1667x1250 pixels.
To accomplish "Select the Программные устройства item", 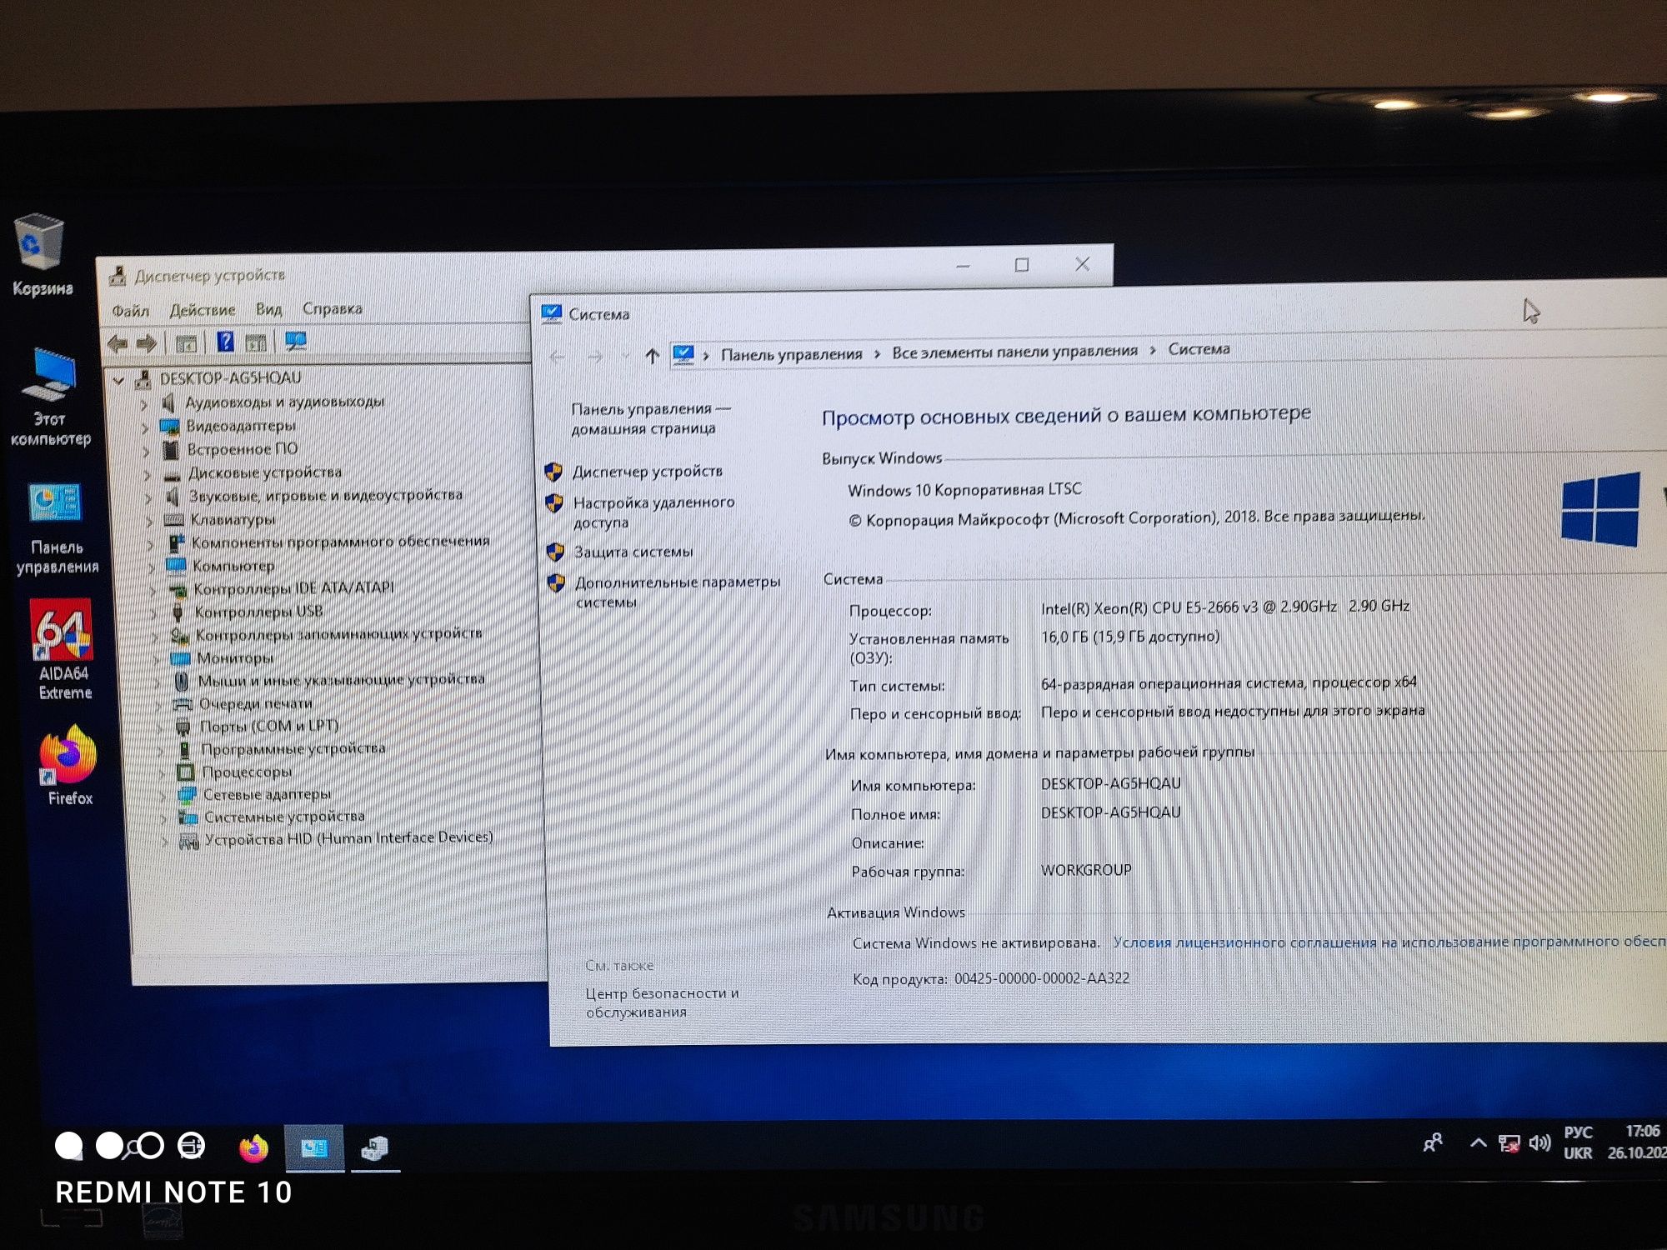I will coord(293,748).
